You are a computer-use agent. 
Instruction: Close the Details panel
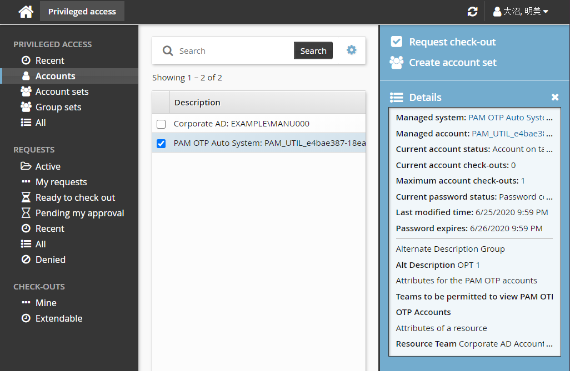pos(554,97)
